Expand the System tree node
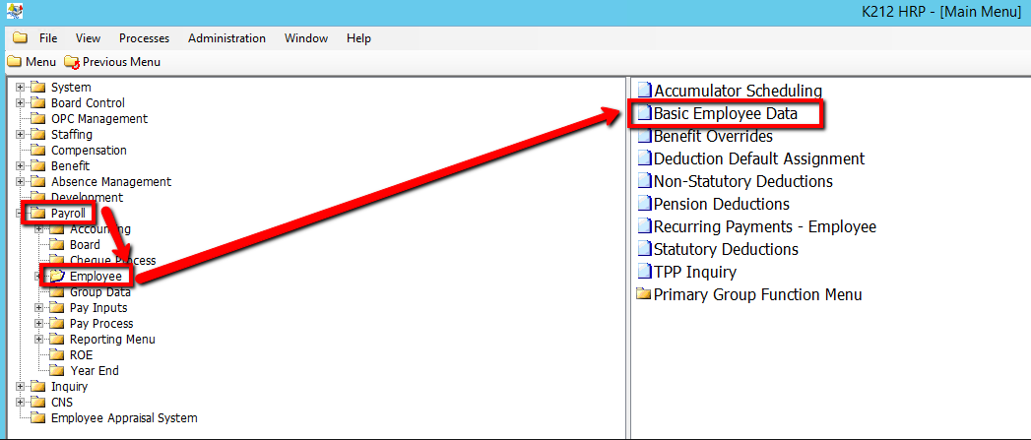Image resolution: width=1031 pixels, height=440 pixels. coord(20,88)
